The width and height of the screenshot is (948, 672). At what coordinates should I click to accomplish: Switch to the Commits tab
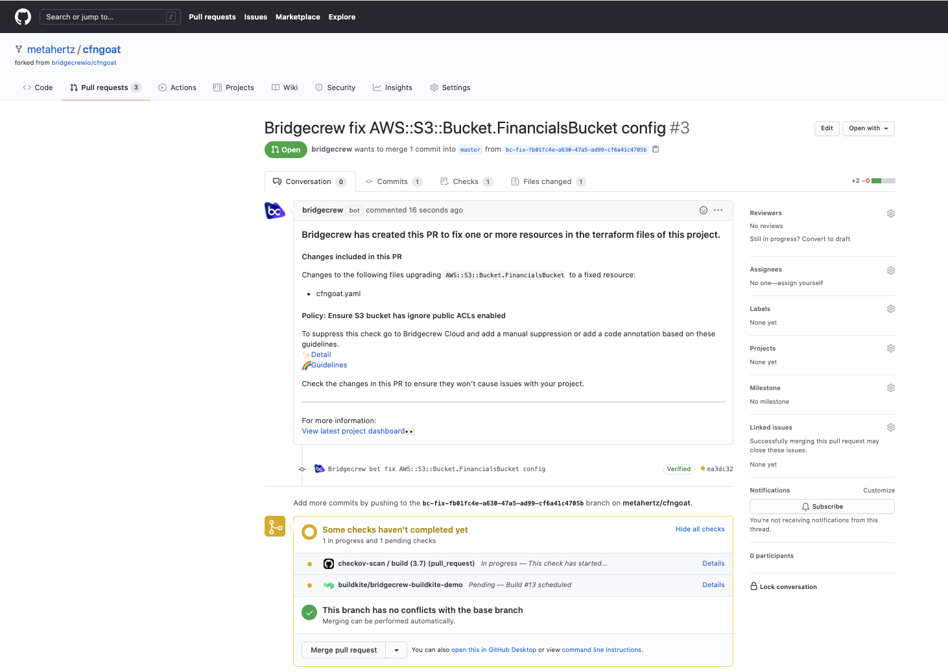point(394,181)
